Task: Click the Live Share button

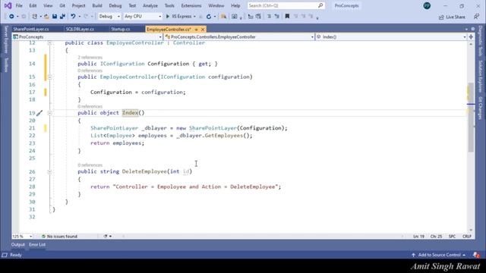Action: (452, 17)
